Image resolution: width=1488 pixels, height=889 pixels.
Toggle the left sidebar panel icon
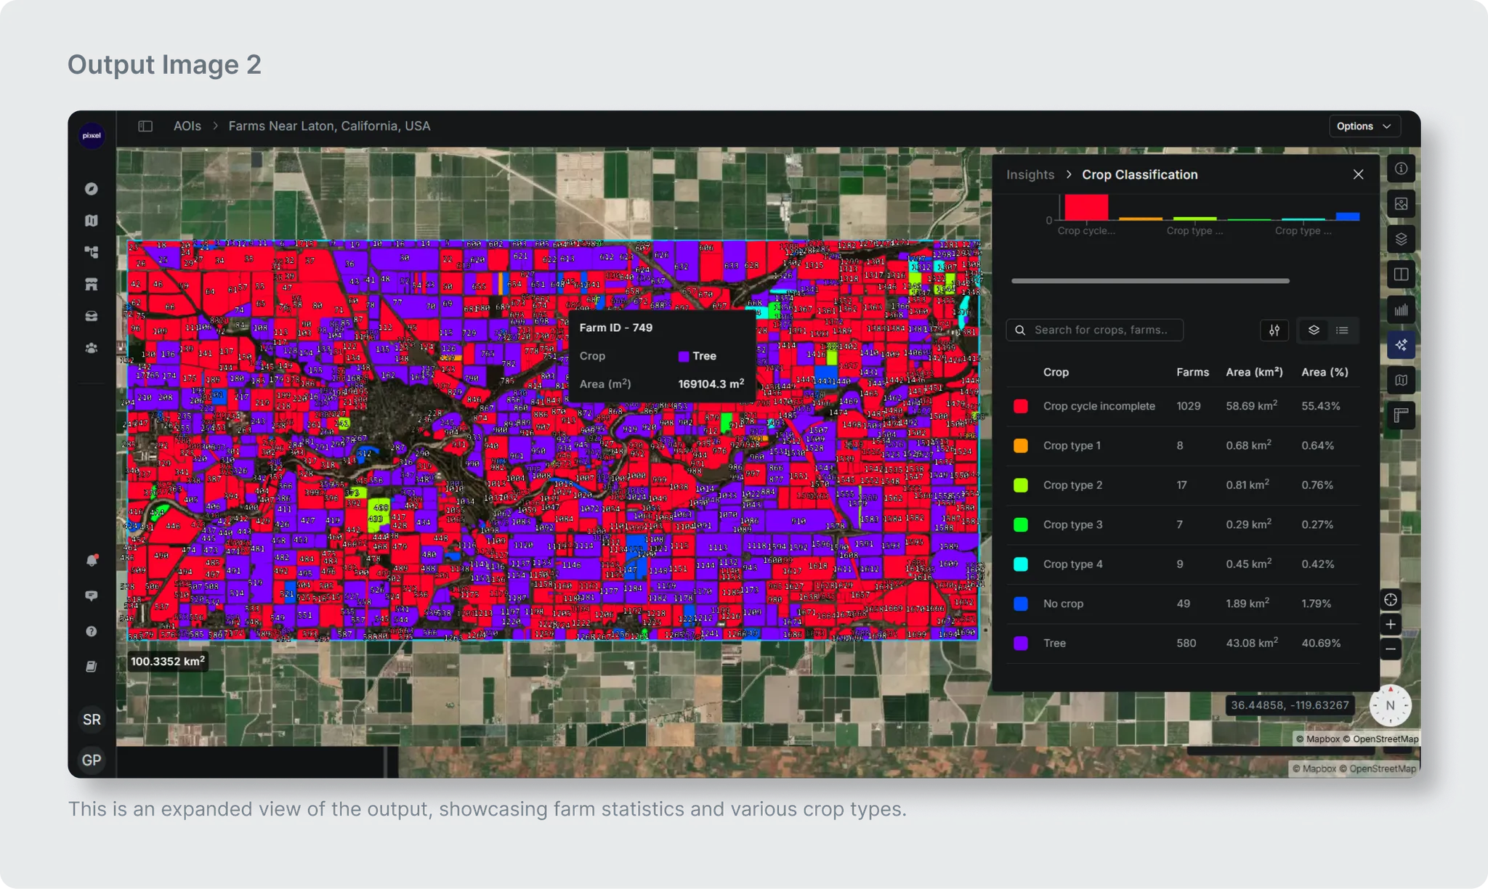pos(145,126)
